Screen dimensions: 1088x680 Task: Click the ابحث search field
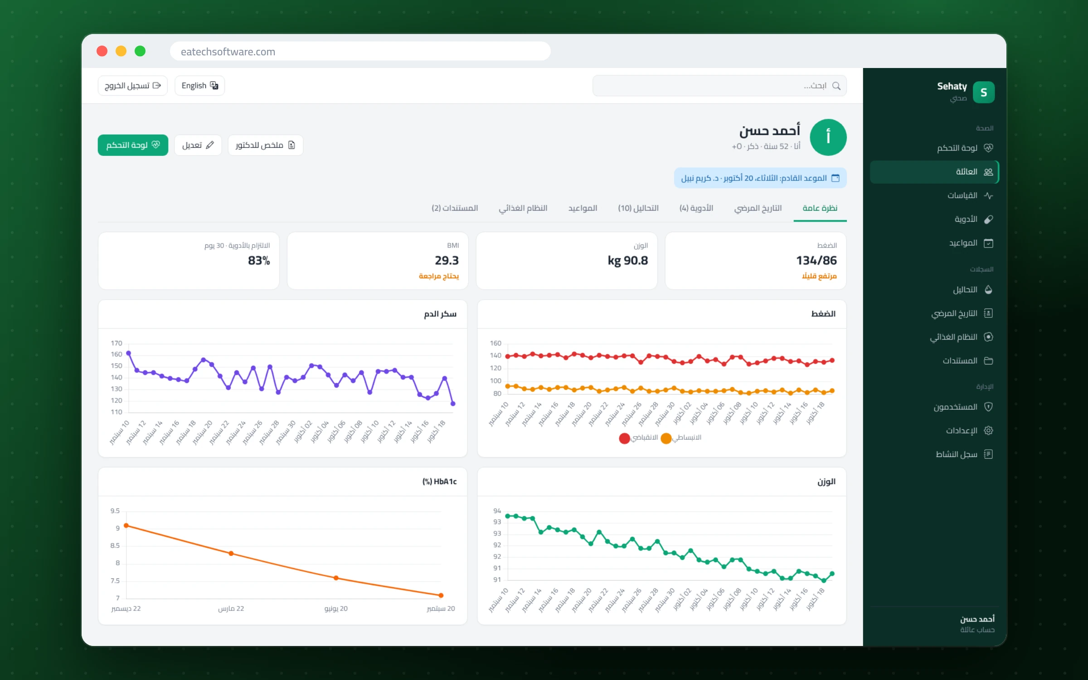(x=719, y=86)
